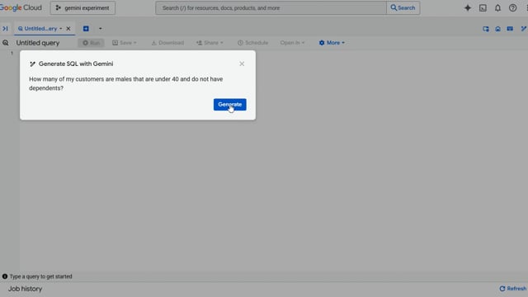Click the new query tab plus icon
528x297 pixels.
86,29
